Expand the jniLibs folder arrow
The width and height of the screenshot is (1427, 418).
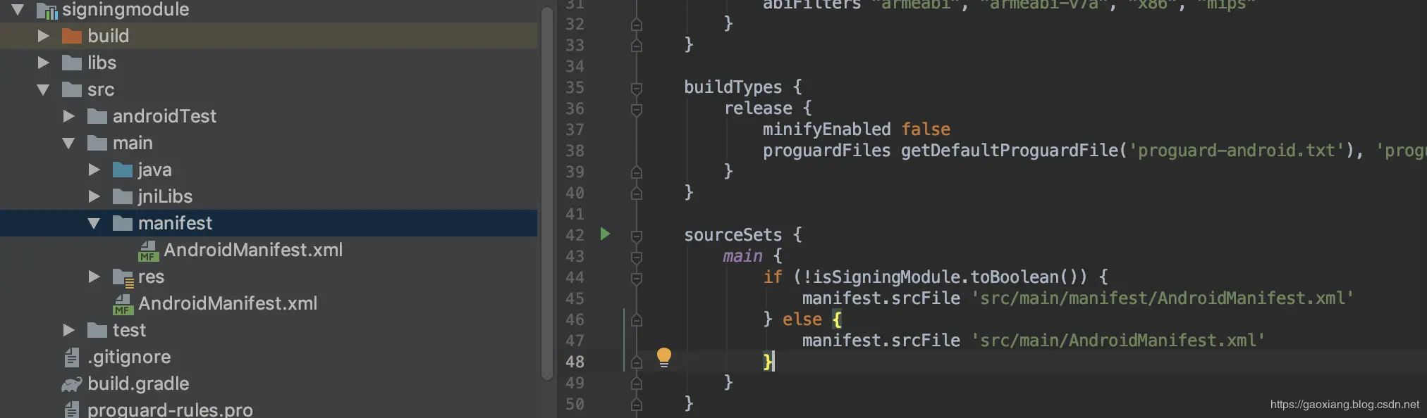point(94,196)
